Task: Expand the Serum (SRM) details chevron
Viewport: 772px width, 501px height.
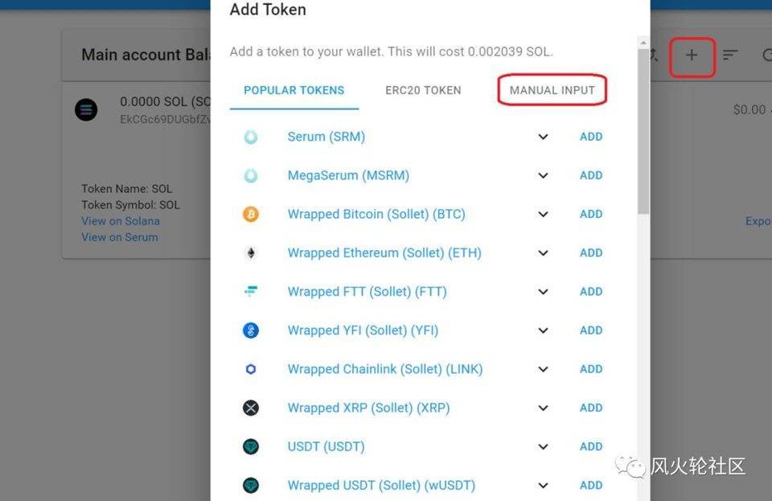Action: [544, 137]
